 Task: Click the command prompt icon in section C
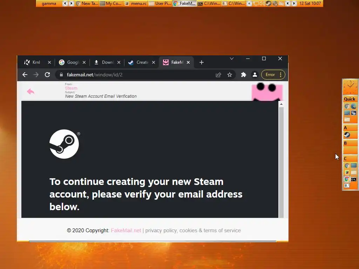tap(354, 179)
